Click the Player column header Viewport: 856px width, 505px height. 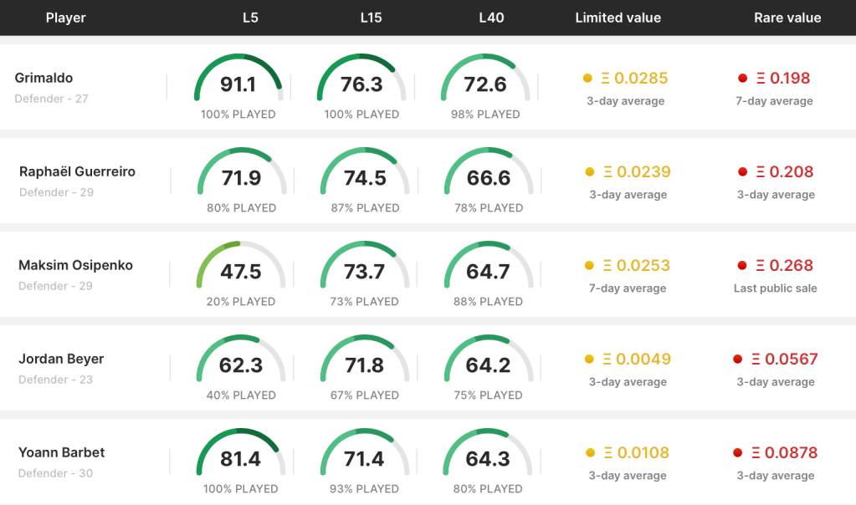tap(65, 18)
